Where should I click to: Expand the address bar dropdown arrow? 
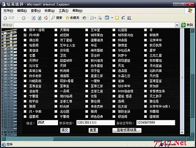pyautogui.click(x=177, y=25)
